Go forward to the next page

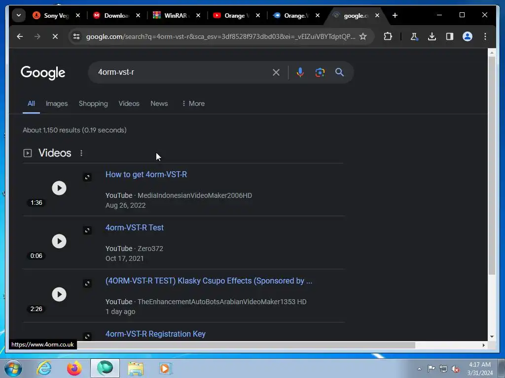[x=37, y=36]
